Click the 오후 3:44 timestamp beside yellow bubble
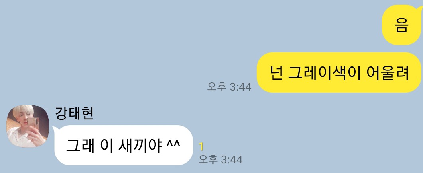The width and height of the screenshot is (423, 173). pyautogui.click(x=229, y=87)
